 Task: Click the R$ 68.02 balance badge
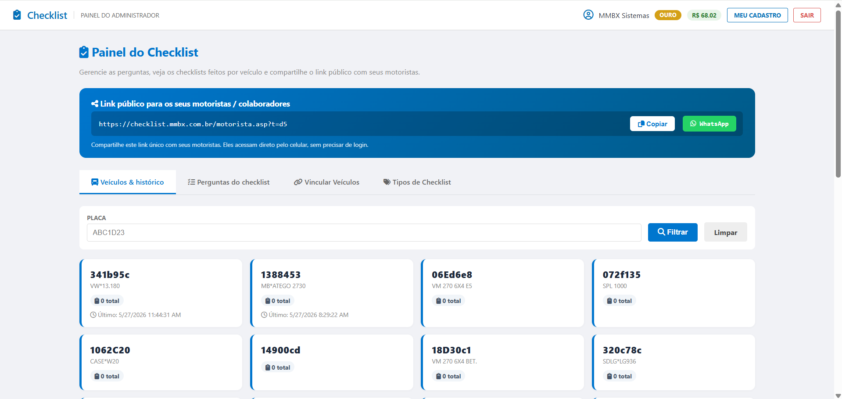click(704, 15)
